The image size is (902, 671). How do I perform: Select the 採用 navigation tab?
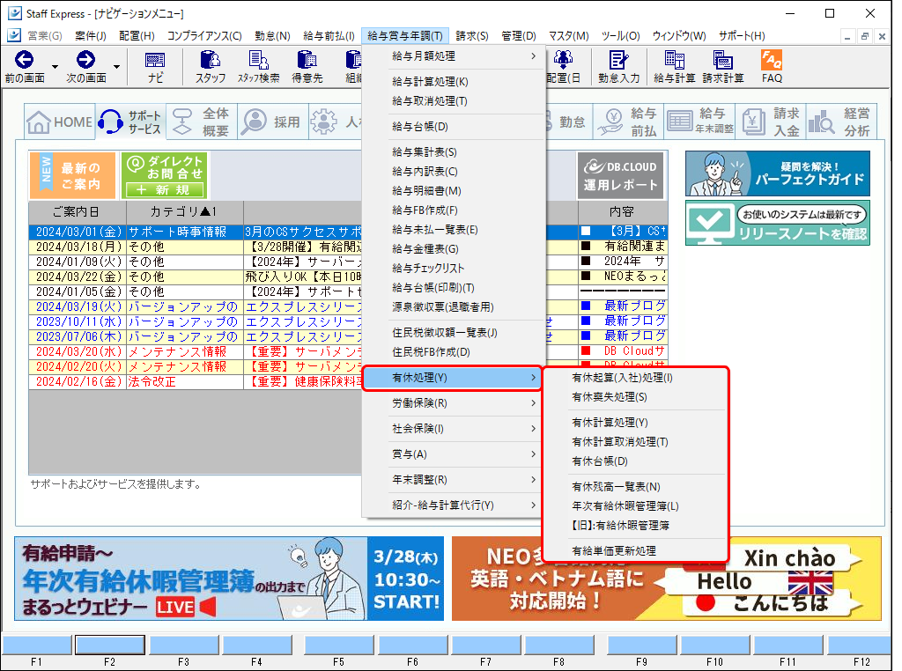coord(273,122)
